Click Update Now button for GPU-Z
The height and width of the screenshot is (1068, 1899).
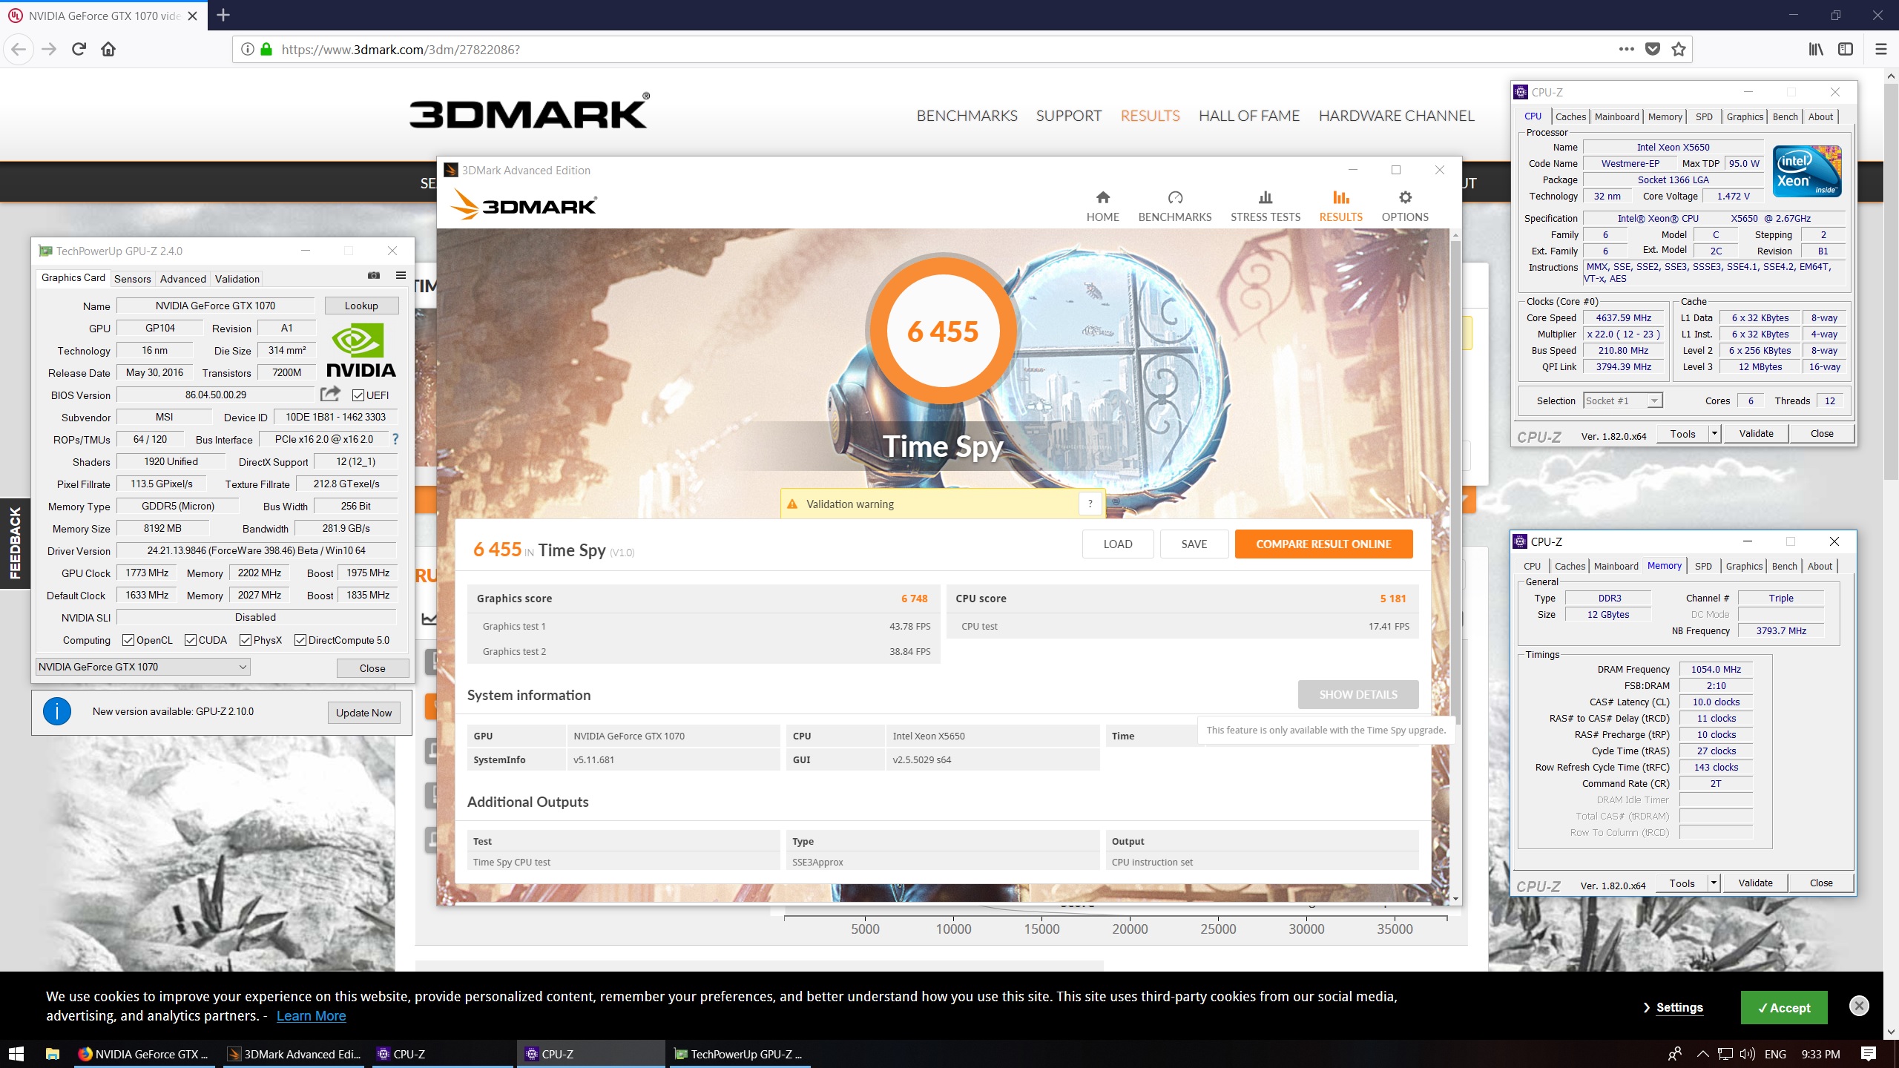[x=363, y=713]
